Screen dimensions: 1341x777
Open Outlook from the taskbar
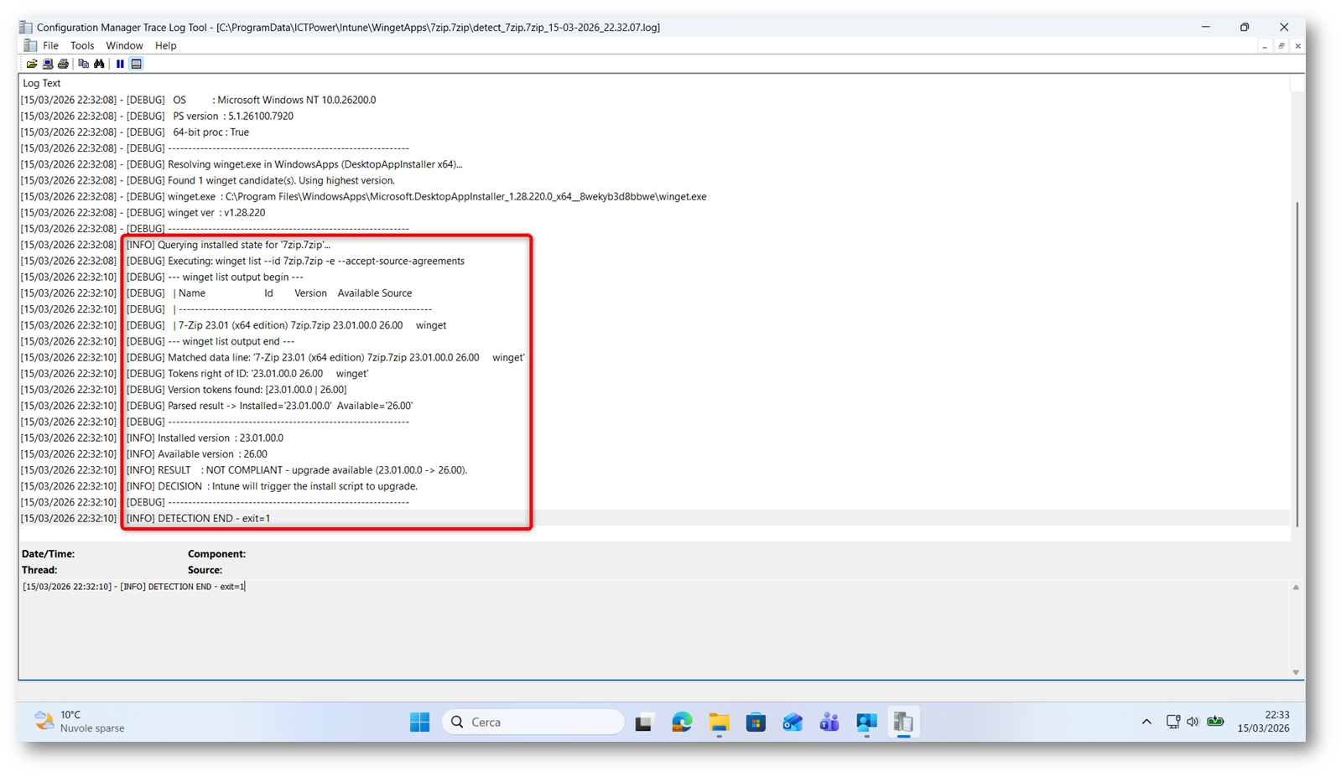coord(793,722)
